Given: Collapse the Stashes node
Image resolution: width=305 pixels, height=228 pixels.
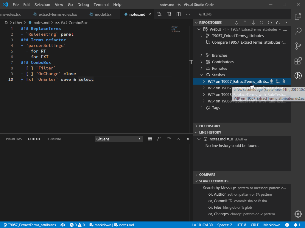Looking at the screenshot, I should [202, 75].
